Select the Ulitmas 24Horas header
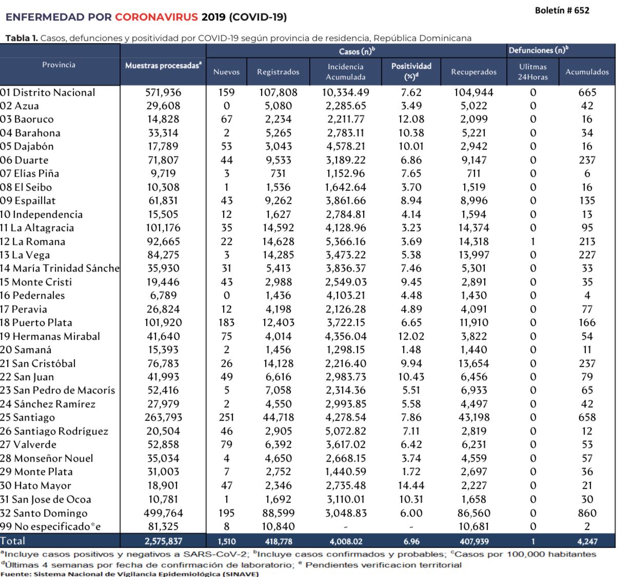The width and height of the screenshot is (637, 577). click(x=533, y=72)
